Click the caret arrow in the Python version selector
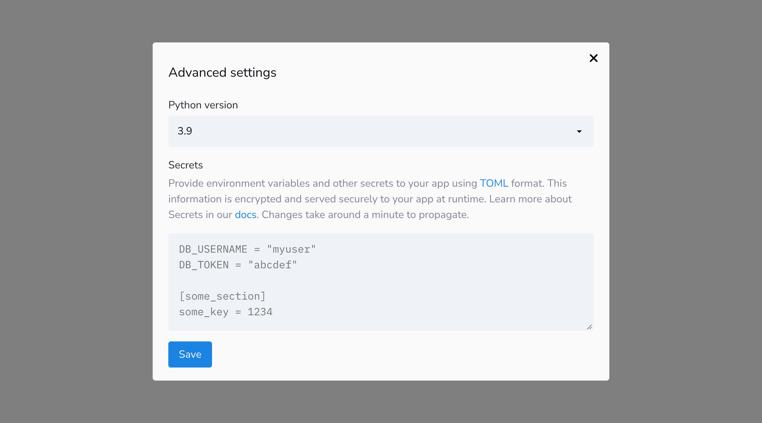This screenshot has height=423, width=762. tap(579, 132)
